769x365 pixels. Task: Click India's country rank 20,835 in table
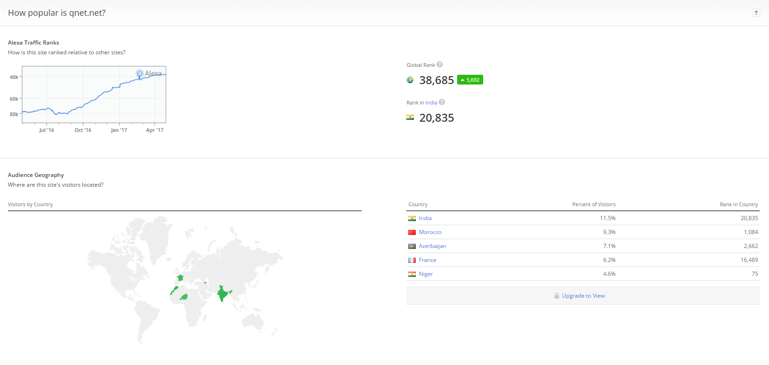point(749,218)
